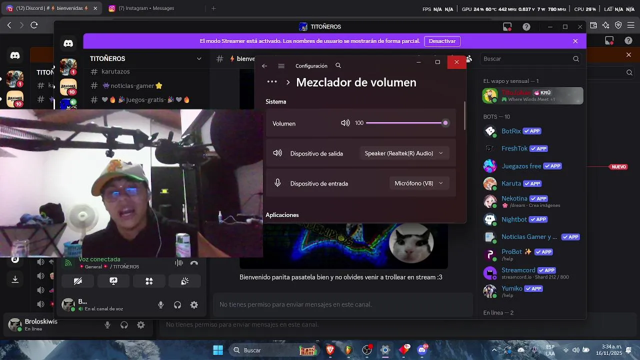640x360 pixels.
Task: Go back in the Configuración settings window
Action: click(264, 66)
